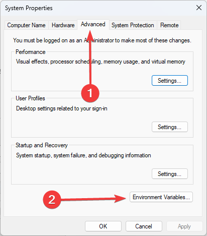Click the red circle numbered 1

pyautogui.click(x=90, y=93)
